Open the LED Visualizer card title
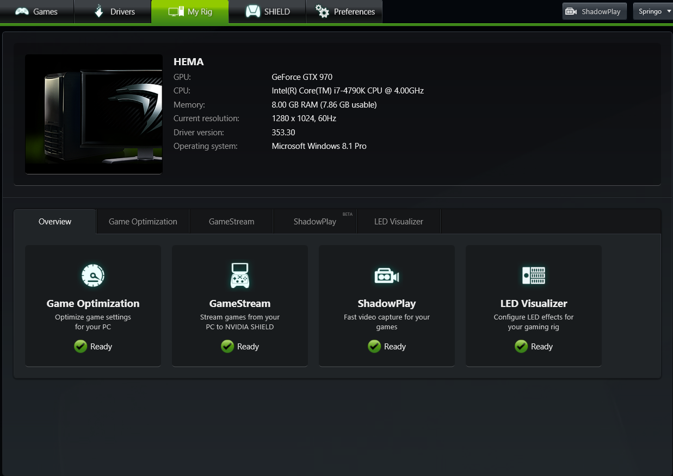This screenshot has height=476, width=673. [534, 304]
